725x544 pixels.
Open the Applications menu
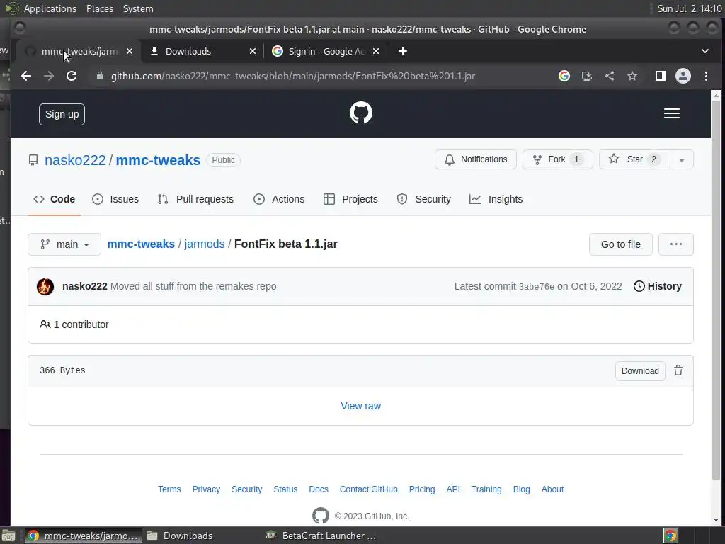(50, 8)
